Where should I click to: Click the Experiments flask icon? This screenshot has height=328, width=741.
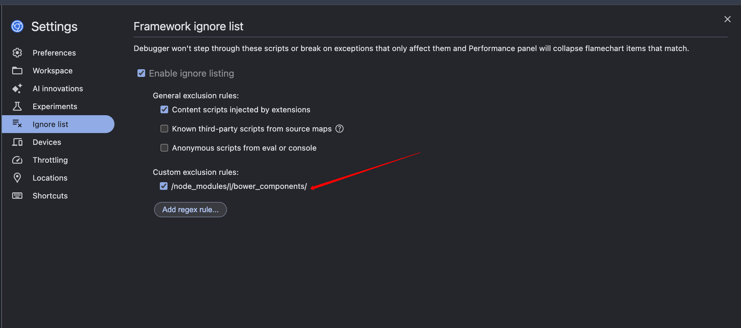click(x=17, y=106)
